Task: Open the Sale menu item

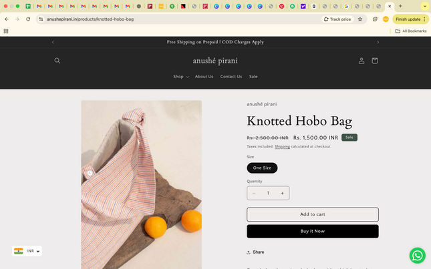Action: pos(253,77)
